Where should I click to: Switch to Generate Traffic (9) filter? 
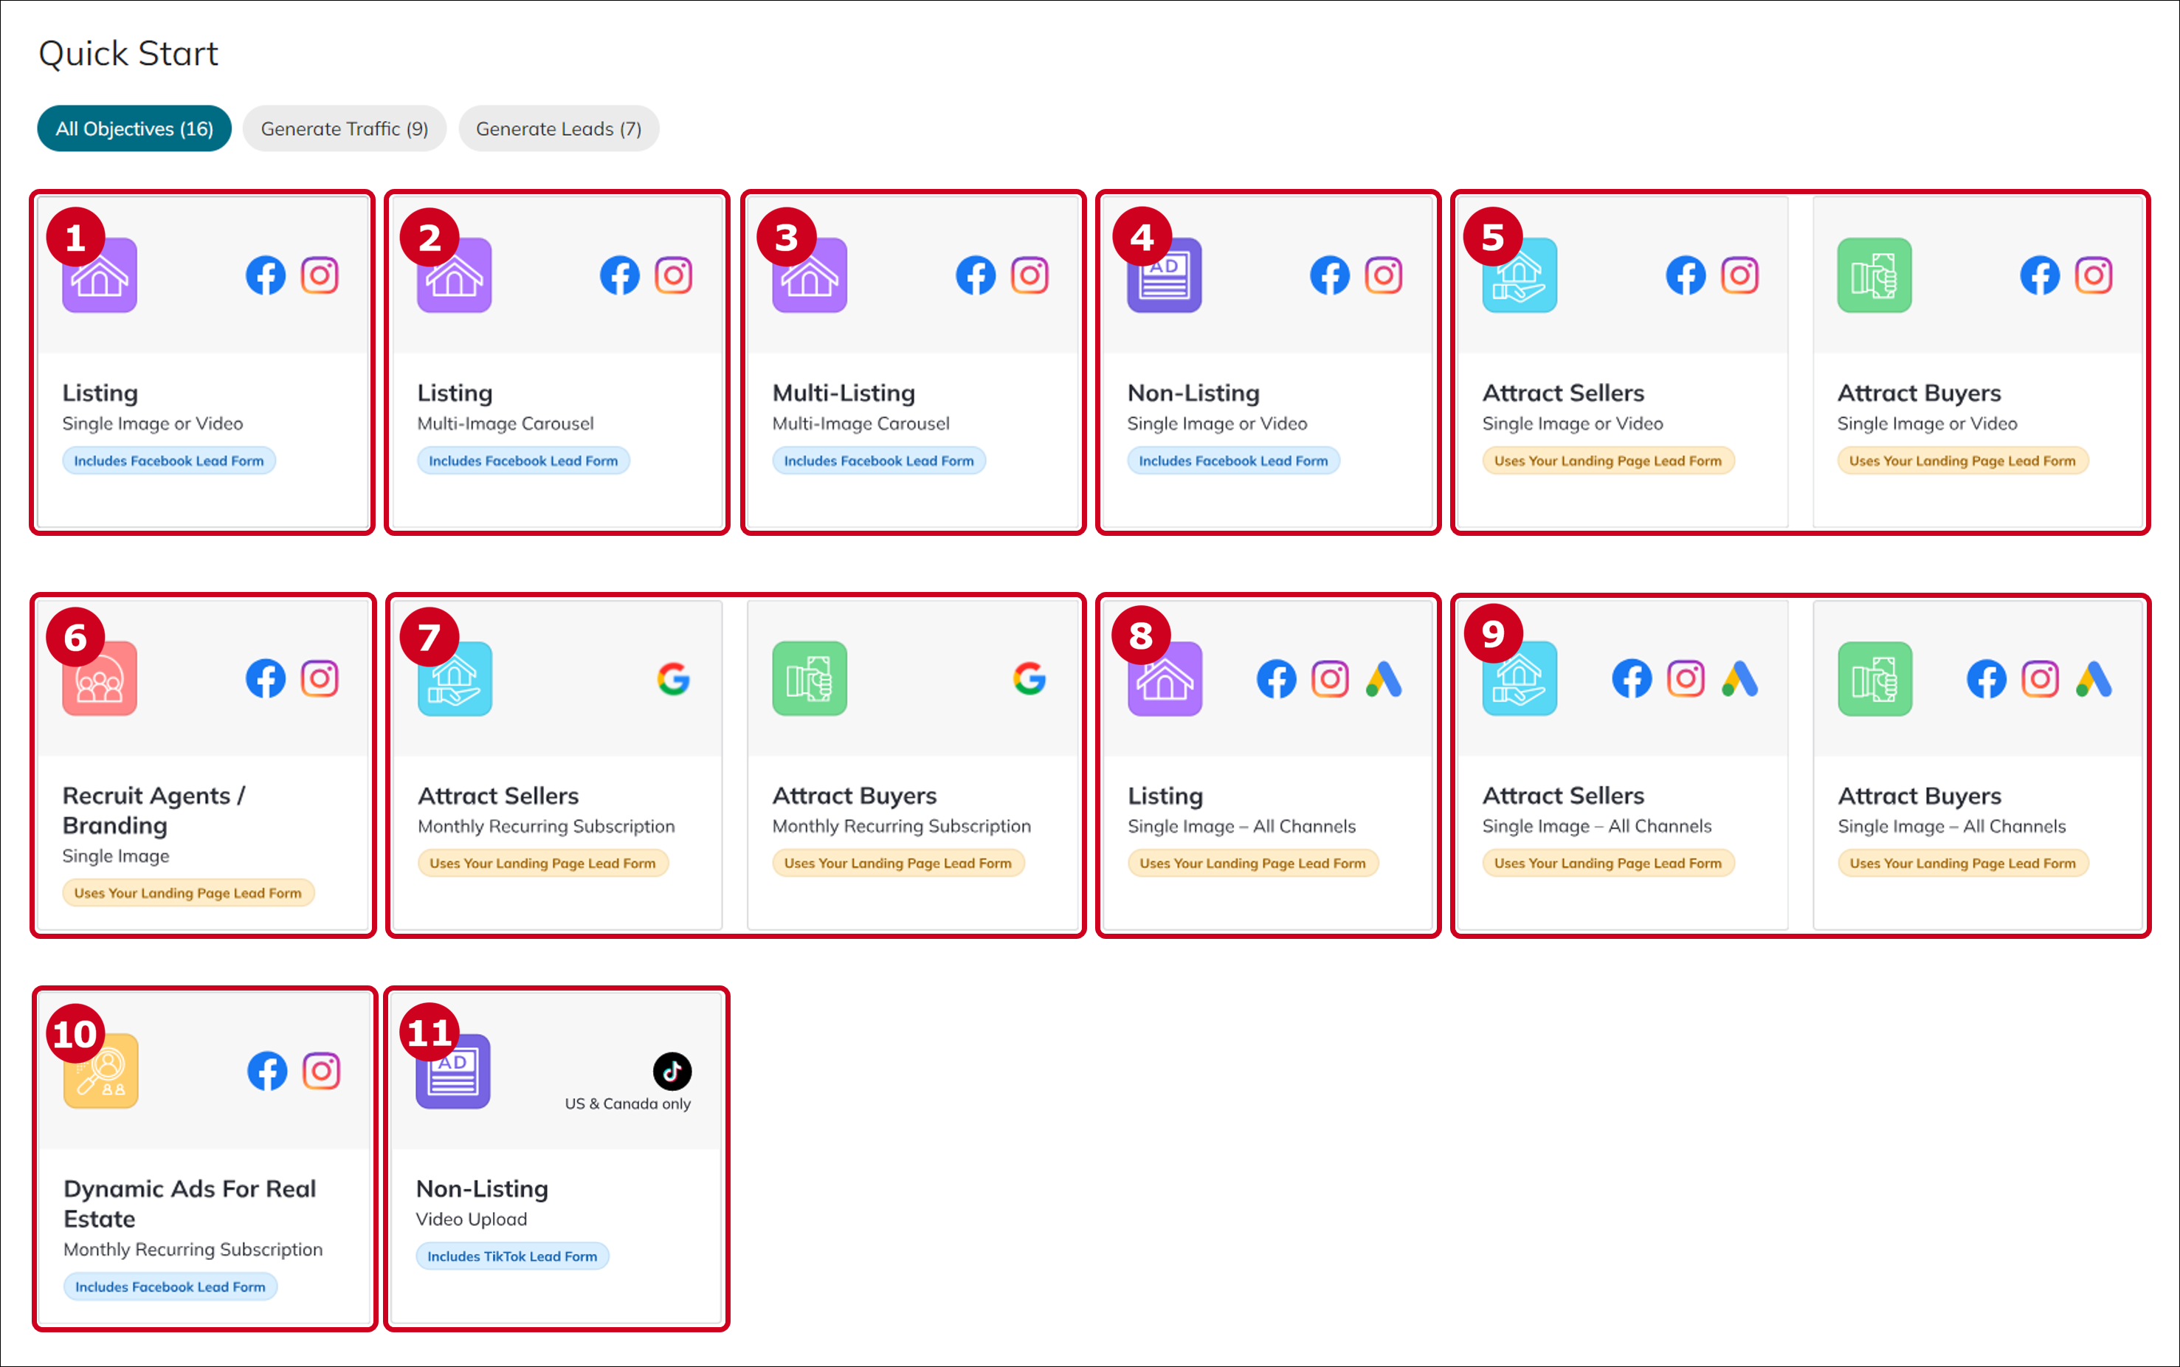[345, 128]
